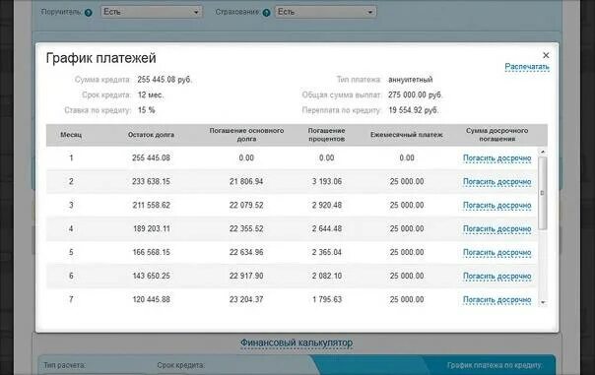
Task: Click Погасить досрочно for month 4
Action: click(x=496, y=228)
